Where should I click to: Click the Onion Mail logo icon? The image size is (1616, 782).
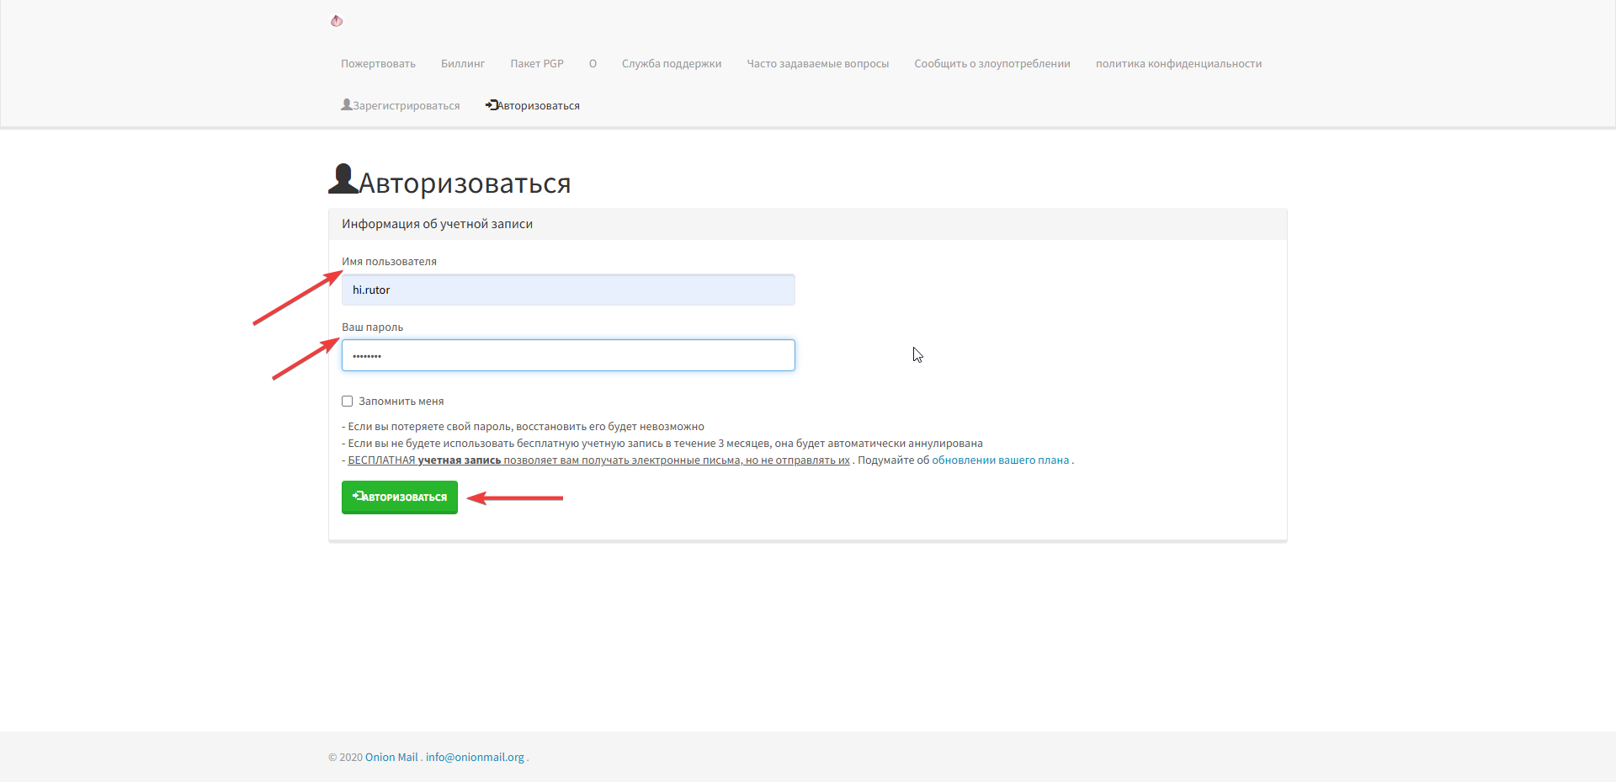(x=337, y=21)
